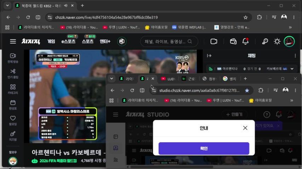
Task: Open the help question icon in Chzzk Studio
Action: click(267, 114)
